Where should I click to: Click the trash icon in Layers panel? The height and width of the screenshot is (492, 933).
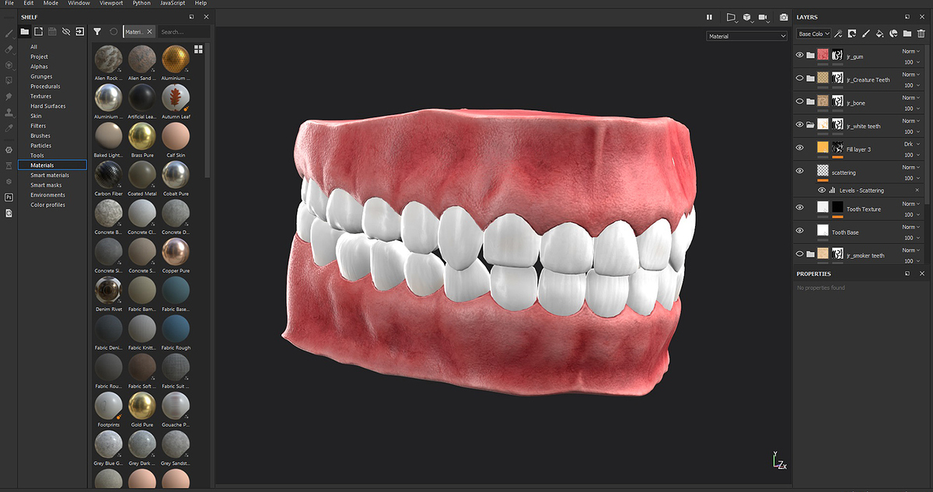coord(921,33)
